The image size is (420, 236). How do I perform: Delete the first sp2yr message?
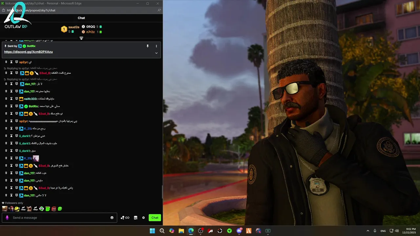(x=6, y=62)
